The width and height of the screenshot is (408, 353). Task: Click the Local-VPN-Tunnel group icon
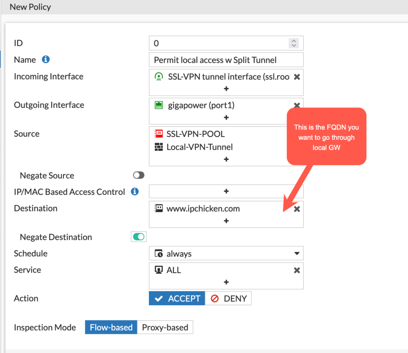pyautogui.click(x=159, y=147)
